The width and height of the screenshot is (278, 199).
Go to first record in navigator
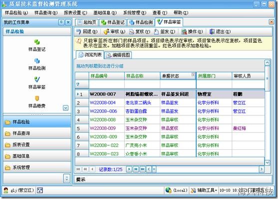point(78,169)
